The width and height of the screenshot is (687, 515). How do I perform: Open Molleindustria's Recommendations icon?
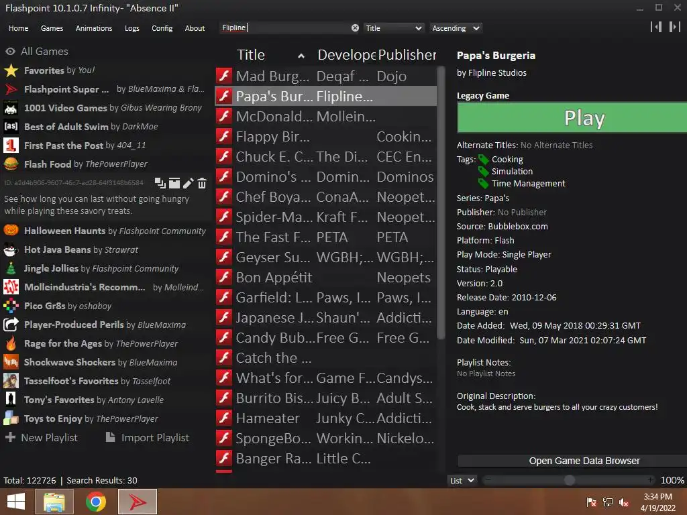pos(11,287)
